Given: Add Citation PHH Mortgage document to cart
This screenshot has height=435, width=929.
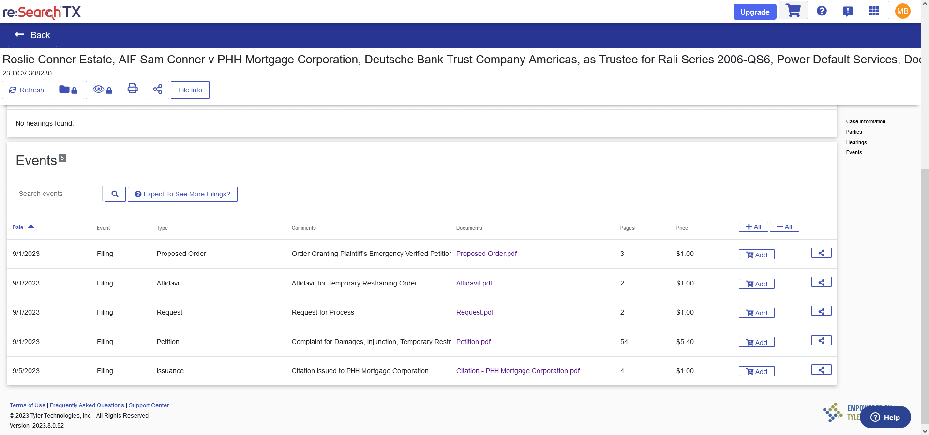Looking at the screenshot, I should (757, 372).
